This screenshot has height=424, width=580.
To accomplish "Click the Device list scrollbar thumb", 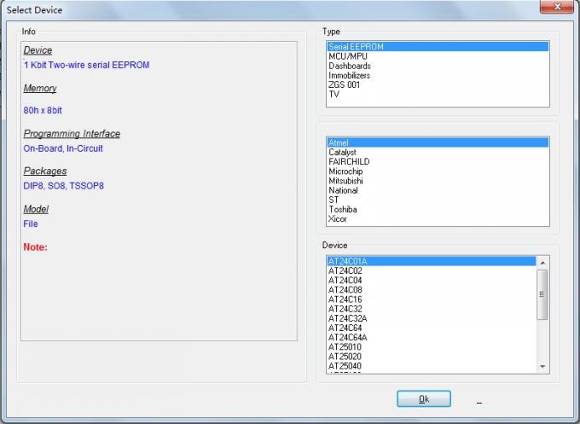I will tap(542, 294).
